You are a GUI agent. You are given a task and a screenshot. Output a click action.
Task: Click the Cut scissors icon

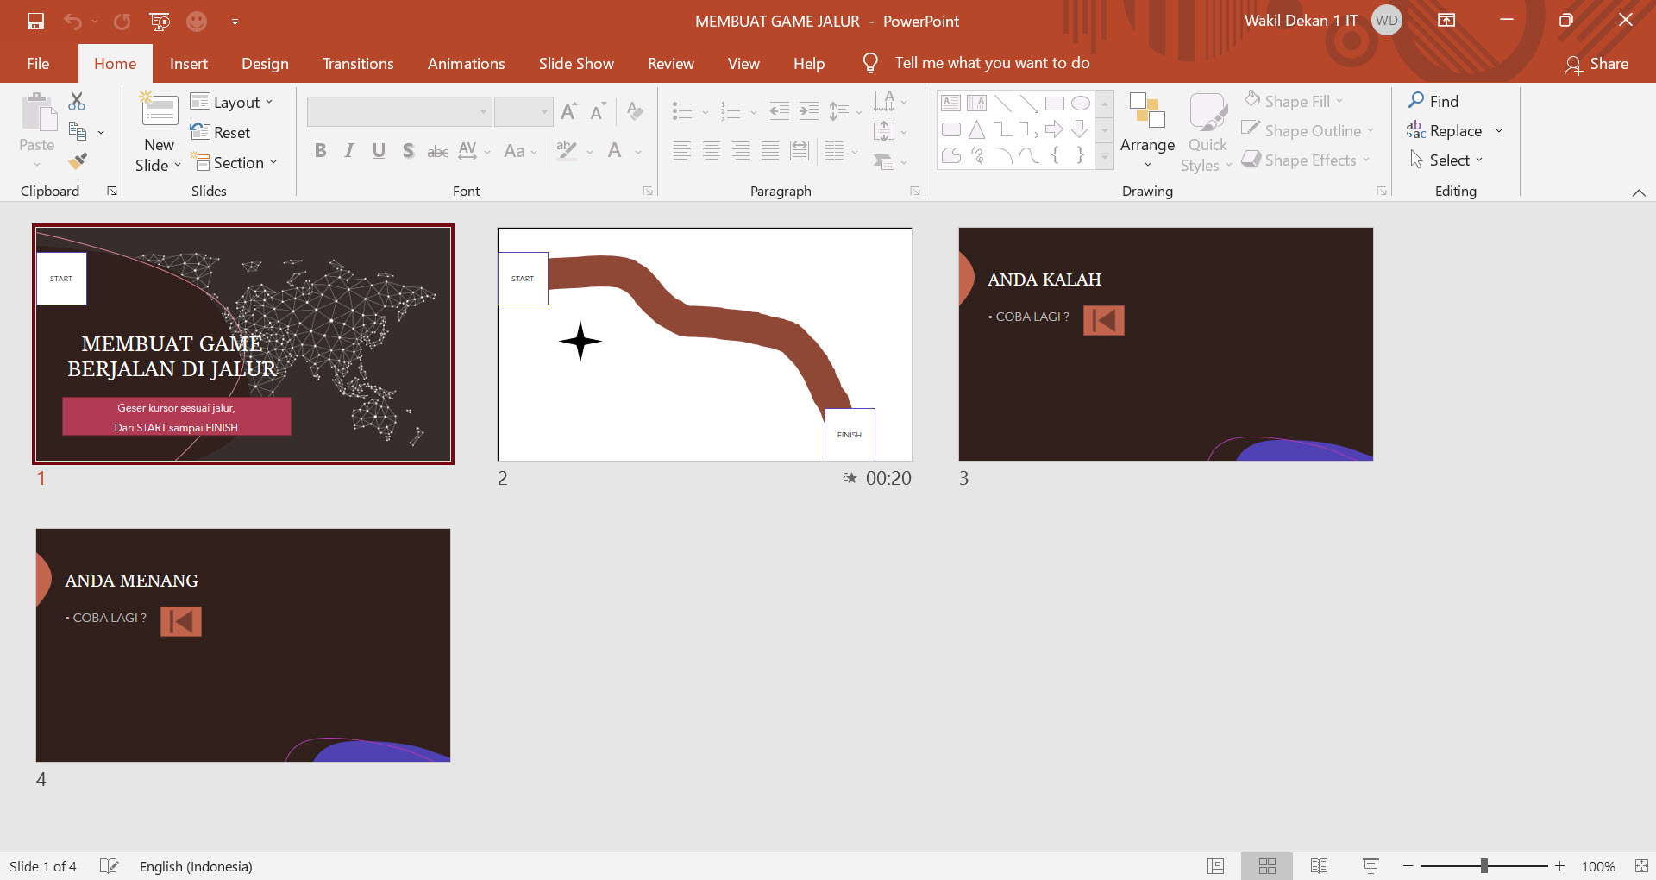click(77, 102)
